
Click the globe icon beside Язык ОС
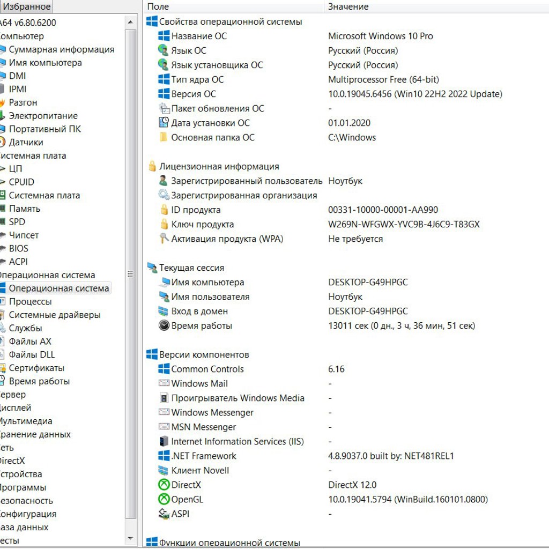(163, 50)
